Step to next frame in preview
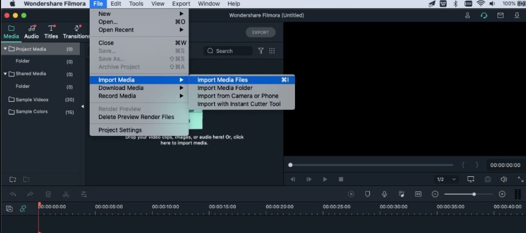This screenshot has height=233, width=526. click(309, 179)
